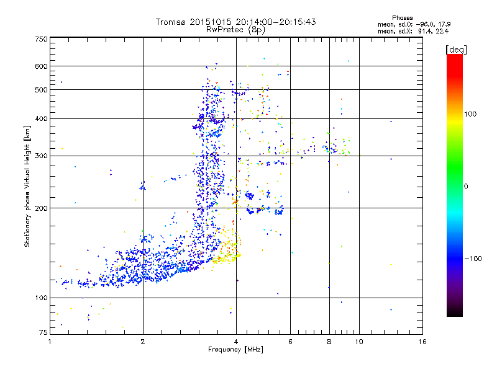The width and height of the screenshot is (497, 372).
Task: Click the colorbar tick label '100'
Action: pyautogui.click(x=470, y=114)
